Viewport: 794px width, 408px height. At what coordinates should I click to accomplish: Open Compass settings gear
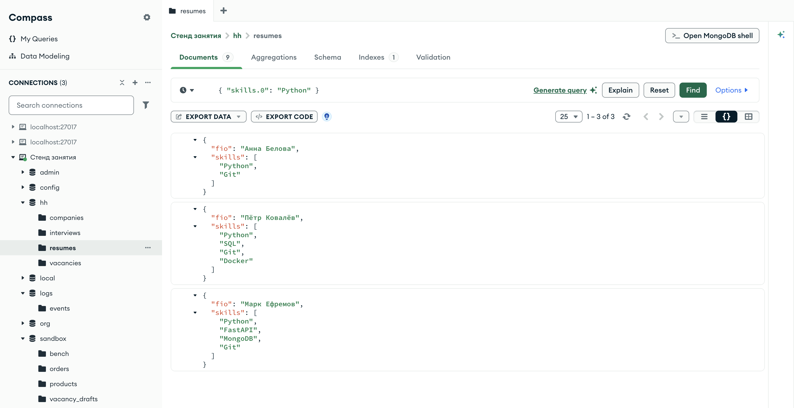(x=147, y=17)
